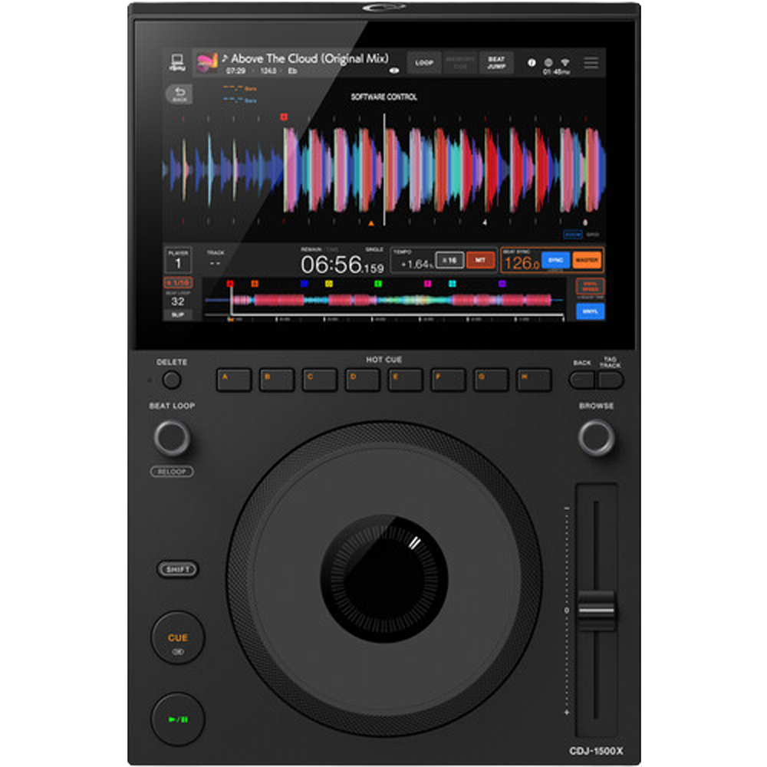Screen dimensions: 767x767
Task: Click the hardware BACK button
Action: (582, 380)
